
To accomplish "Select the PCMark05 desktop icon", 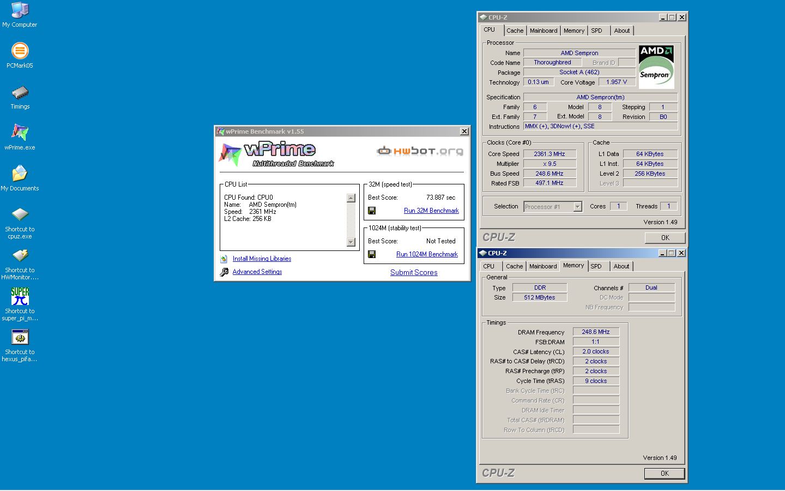I will (20, 51).
